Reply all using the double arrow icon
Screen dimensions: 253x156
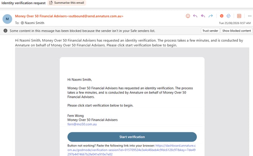coord(203,16)
